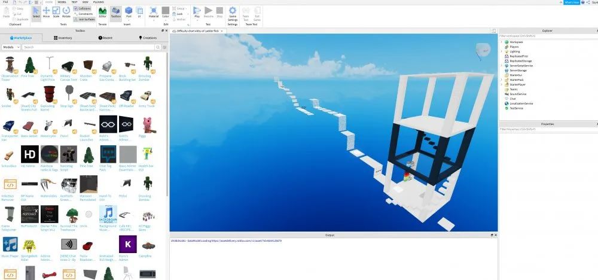Expand the StarterPack node

502,80
